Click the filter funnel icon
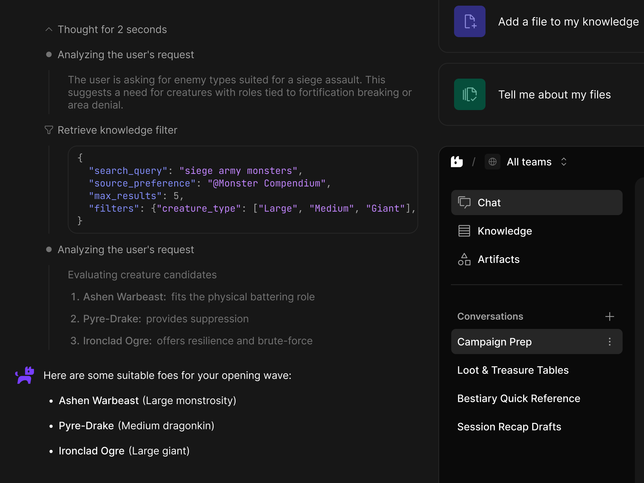This screenshot has width=644, height=483. click(49, 130)
